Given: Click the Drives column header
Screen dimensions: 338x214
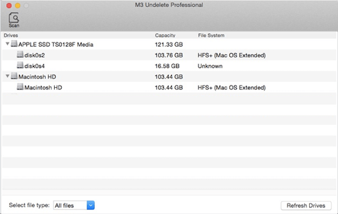Looking at the screenshot, I should pos(11,35).
